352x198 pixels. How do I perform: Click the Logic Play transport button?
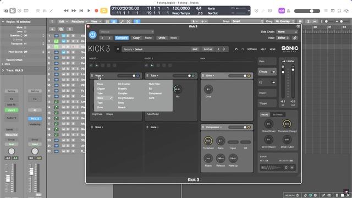coord(89,10)
